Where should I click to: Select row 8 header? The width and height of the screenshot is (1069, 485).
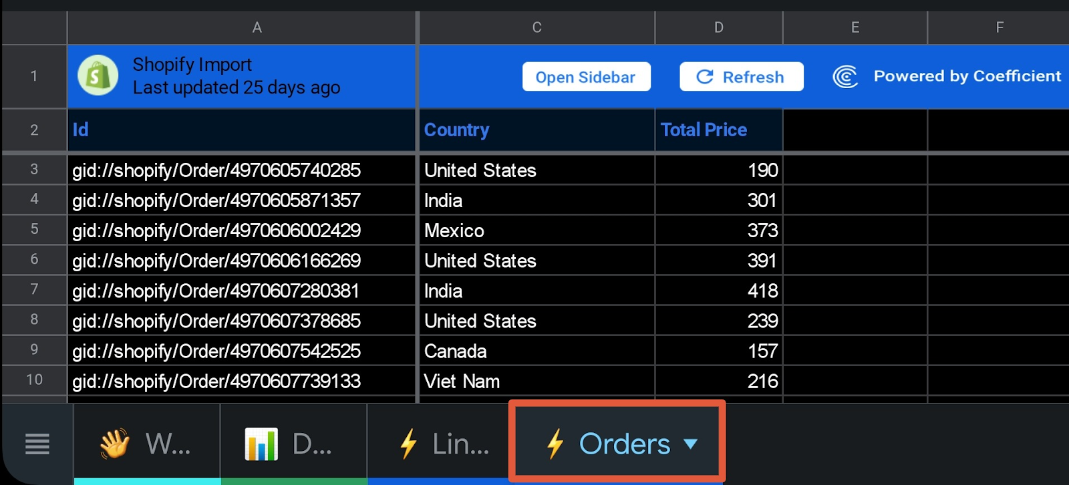[34, 319]
